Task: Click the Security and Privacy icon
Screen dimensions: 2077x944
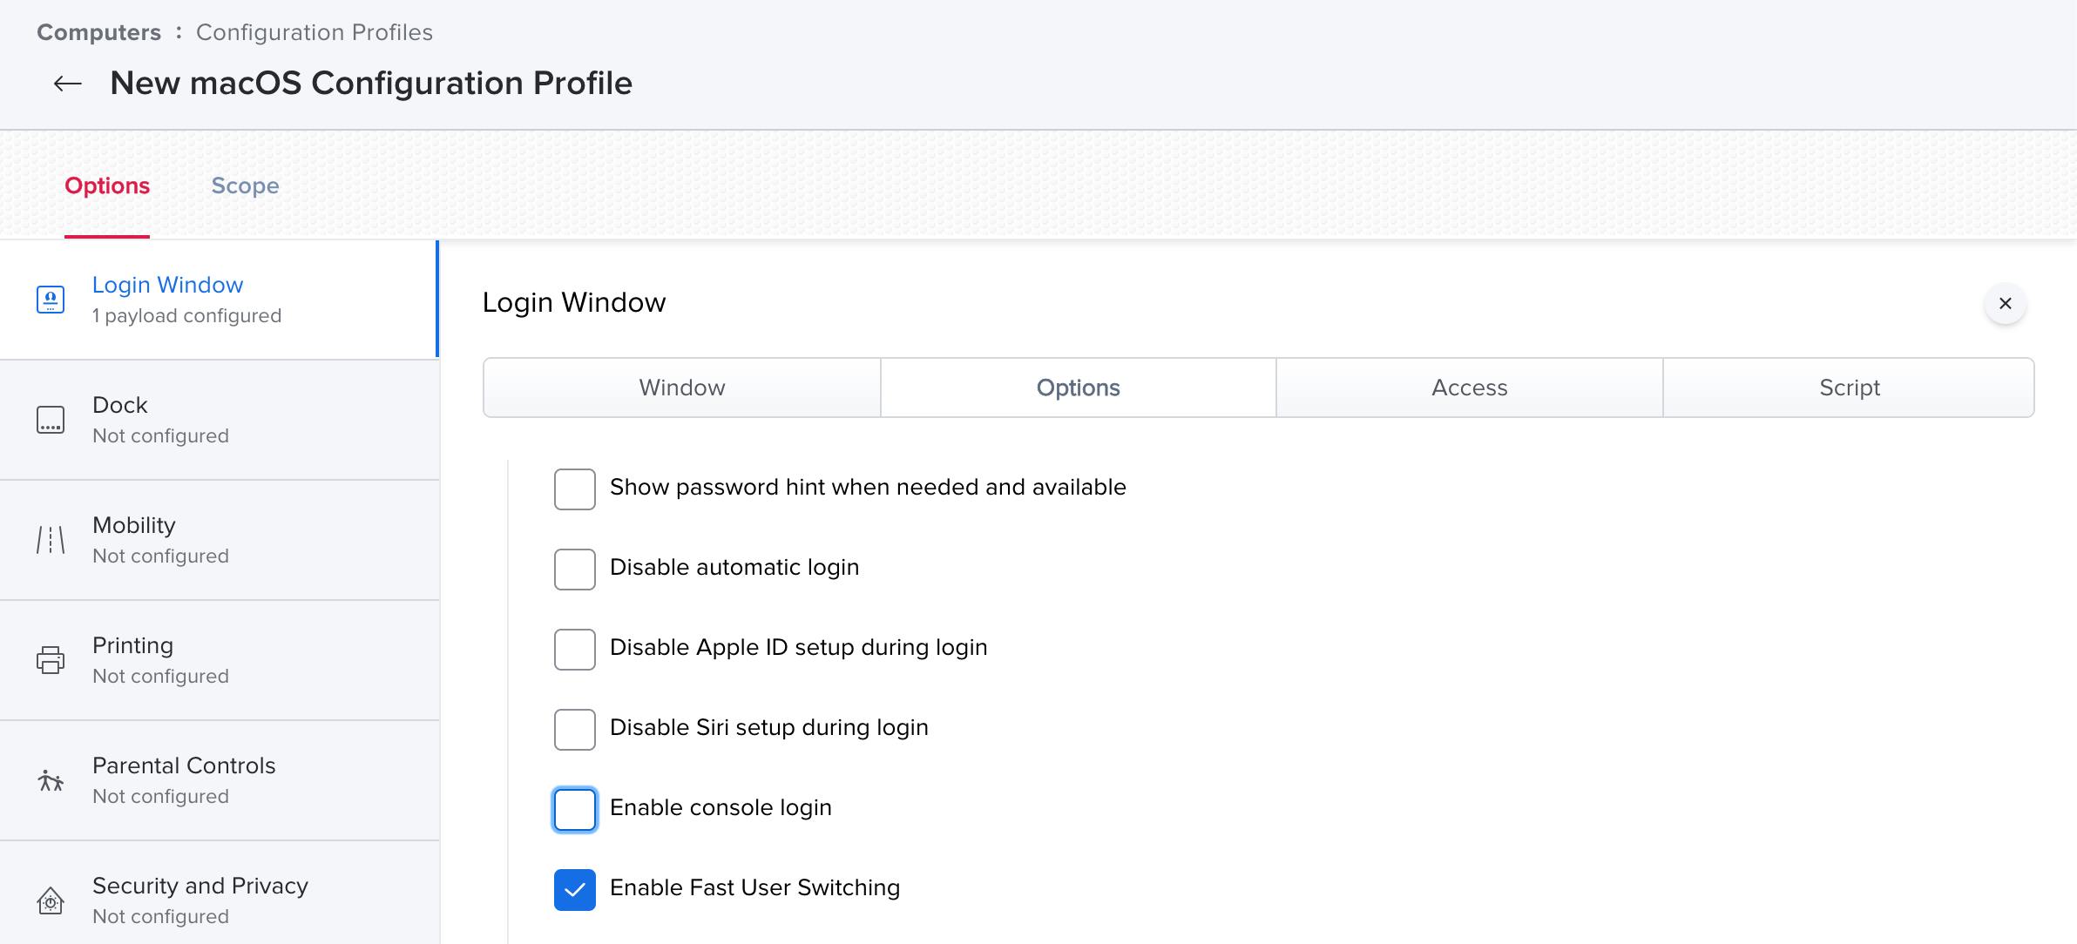Action: (51, 900)
